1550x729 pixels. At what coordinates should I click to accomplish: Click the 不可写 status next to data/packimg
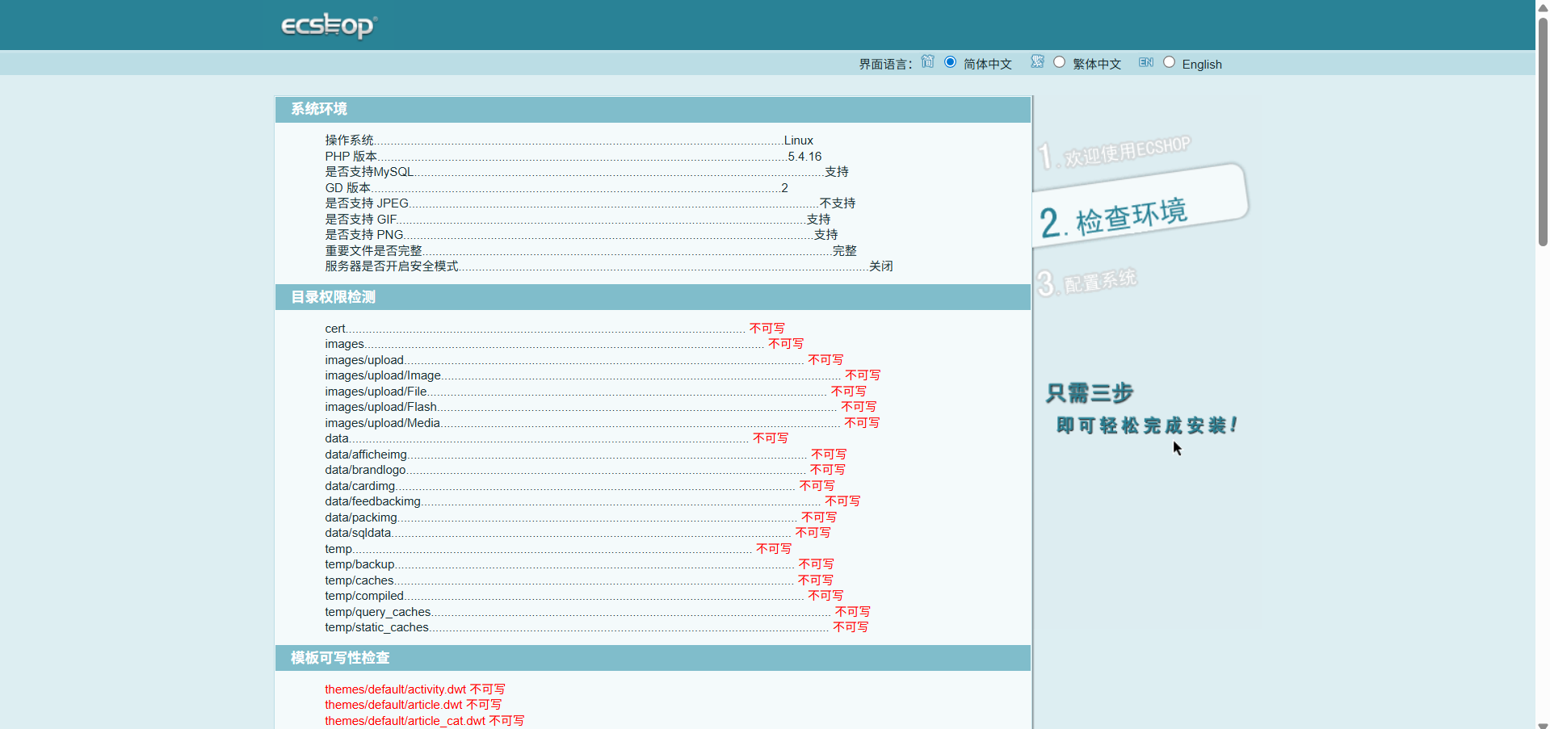pyautogui.click(x=819, y=517)
